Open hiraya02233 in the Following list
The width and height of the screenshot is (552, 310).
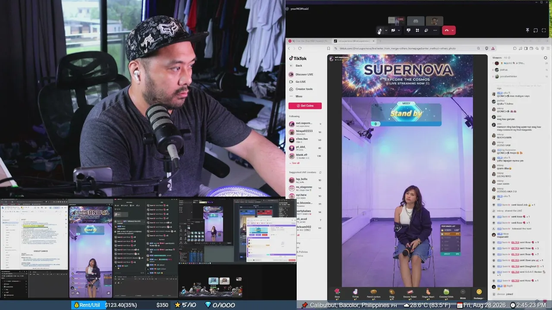pos(305,132)
